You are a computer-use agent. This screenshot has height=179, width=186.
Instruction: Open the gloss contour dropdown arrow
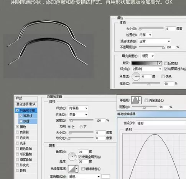tap(77, 169)
